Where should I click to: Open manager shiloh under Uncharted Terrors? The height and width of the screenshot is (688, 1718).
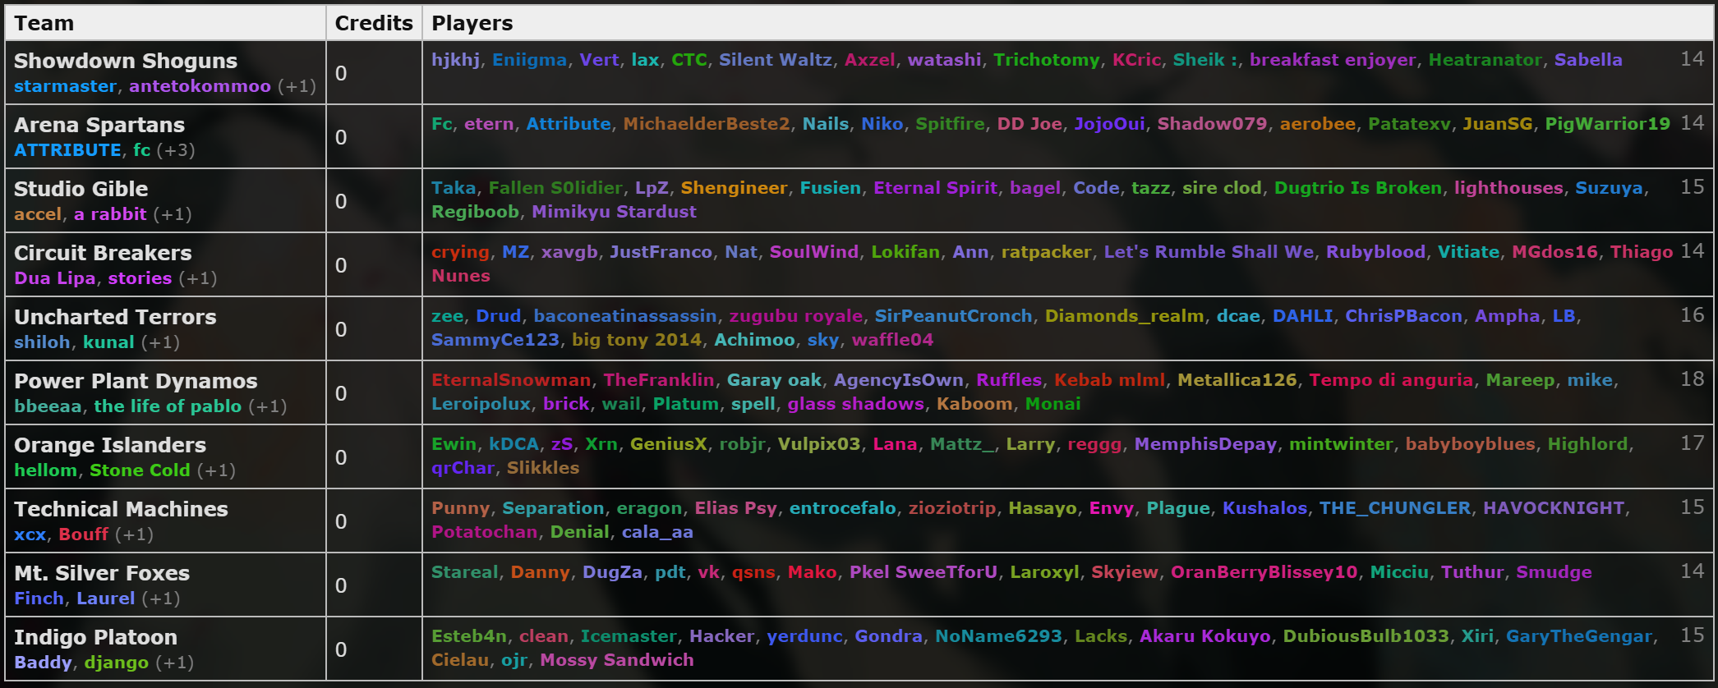42,342
